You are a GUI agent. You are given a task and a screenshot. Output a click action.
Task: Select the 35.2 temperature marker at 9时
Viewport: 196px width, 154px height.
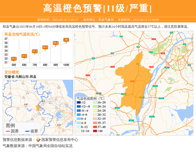click(x=56, y=43)
